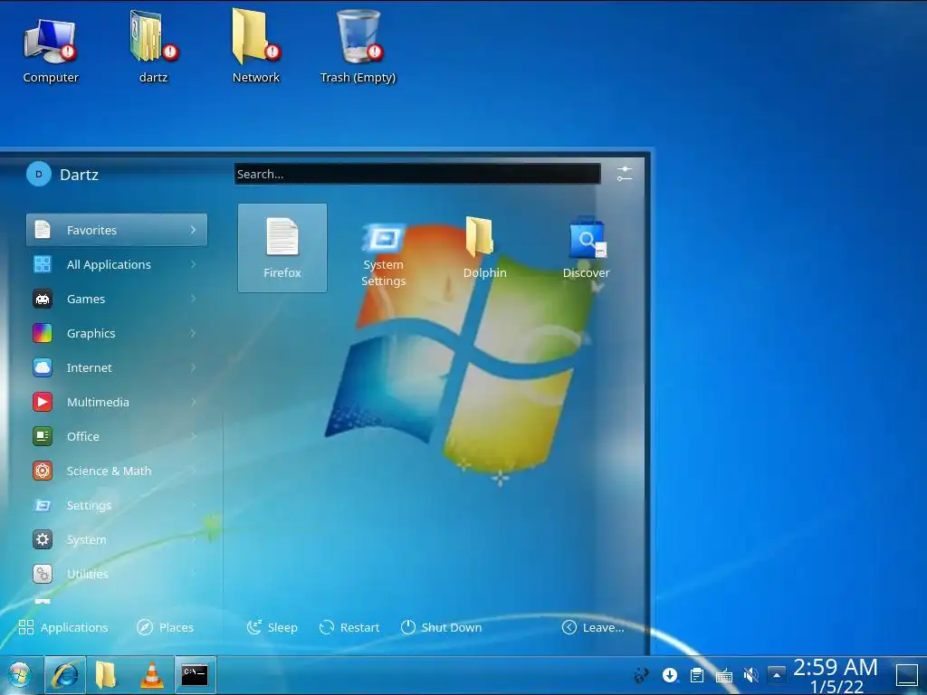Open the Multimedia category
Screen dimensions: 927x695
coord(117,402)
